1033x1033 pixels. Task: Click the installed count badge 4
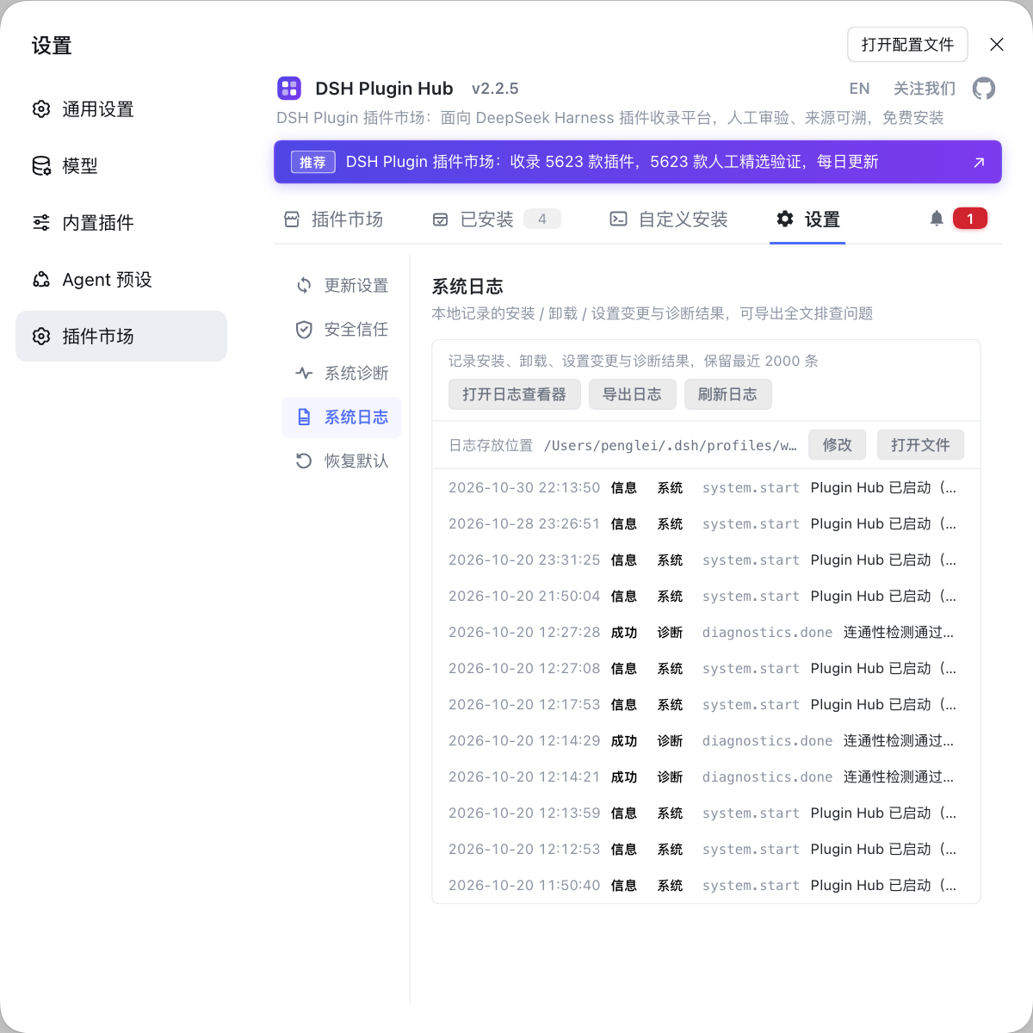pyautogui.click(x=542, y=220)
